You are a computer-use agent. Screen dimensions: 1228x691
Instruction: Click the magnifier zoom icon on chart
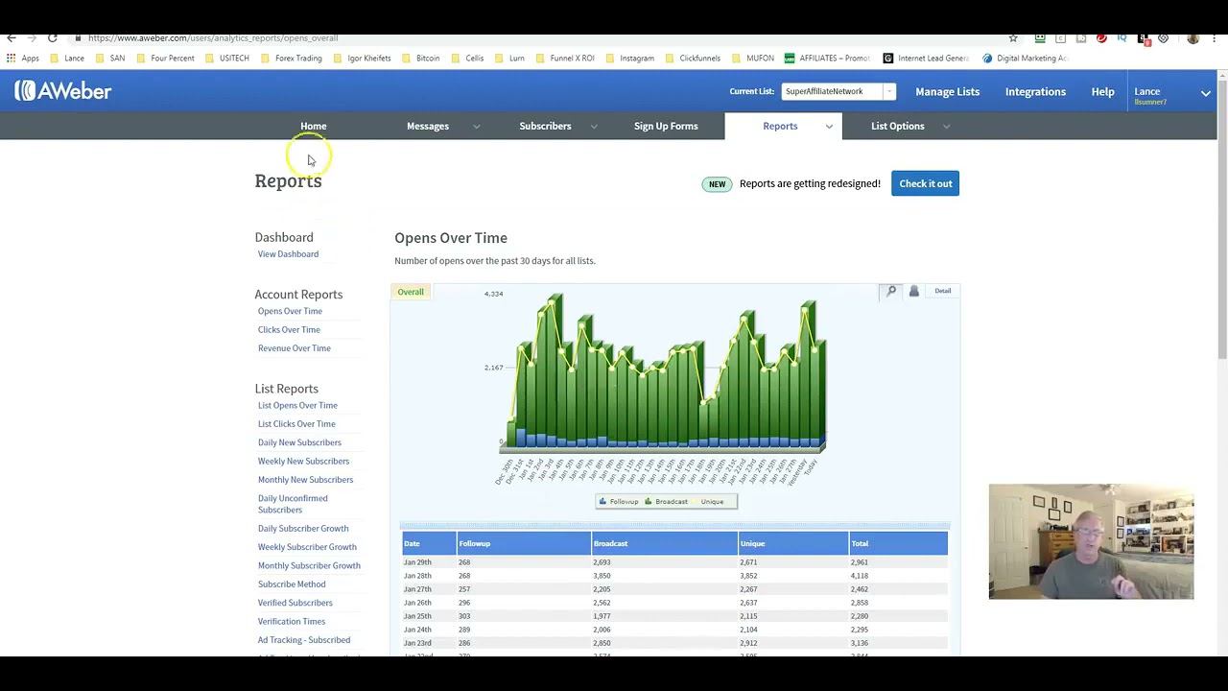click(x=891, y=291)
